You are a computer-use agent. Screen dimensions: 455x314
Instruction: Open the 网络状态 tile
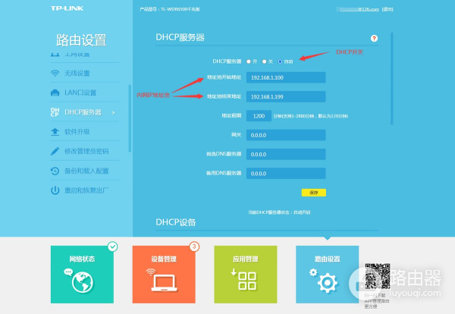tap(82, 275)
